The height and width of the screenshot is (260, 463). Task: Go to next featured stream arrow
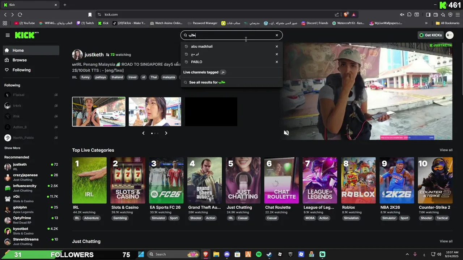[166, 133]
